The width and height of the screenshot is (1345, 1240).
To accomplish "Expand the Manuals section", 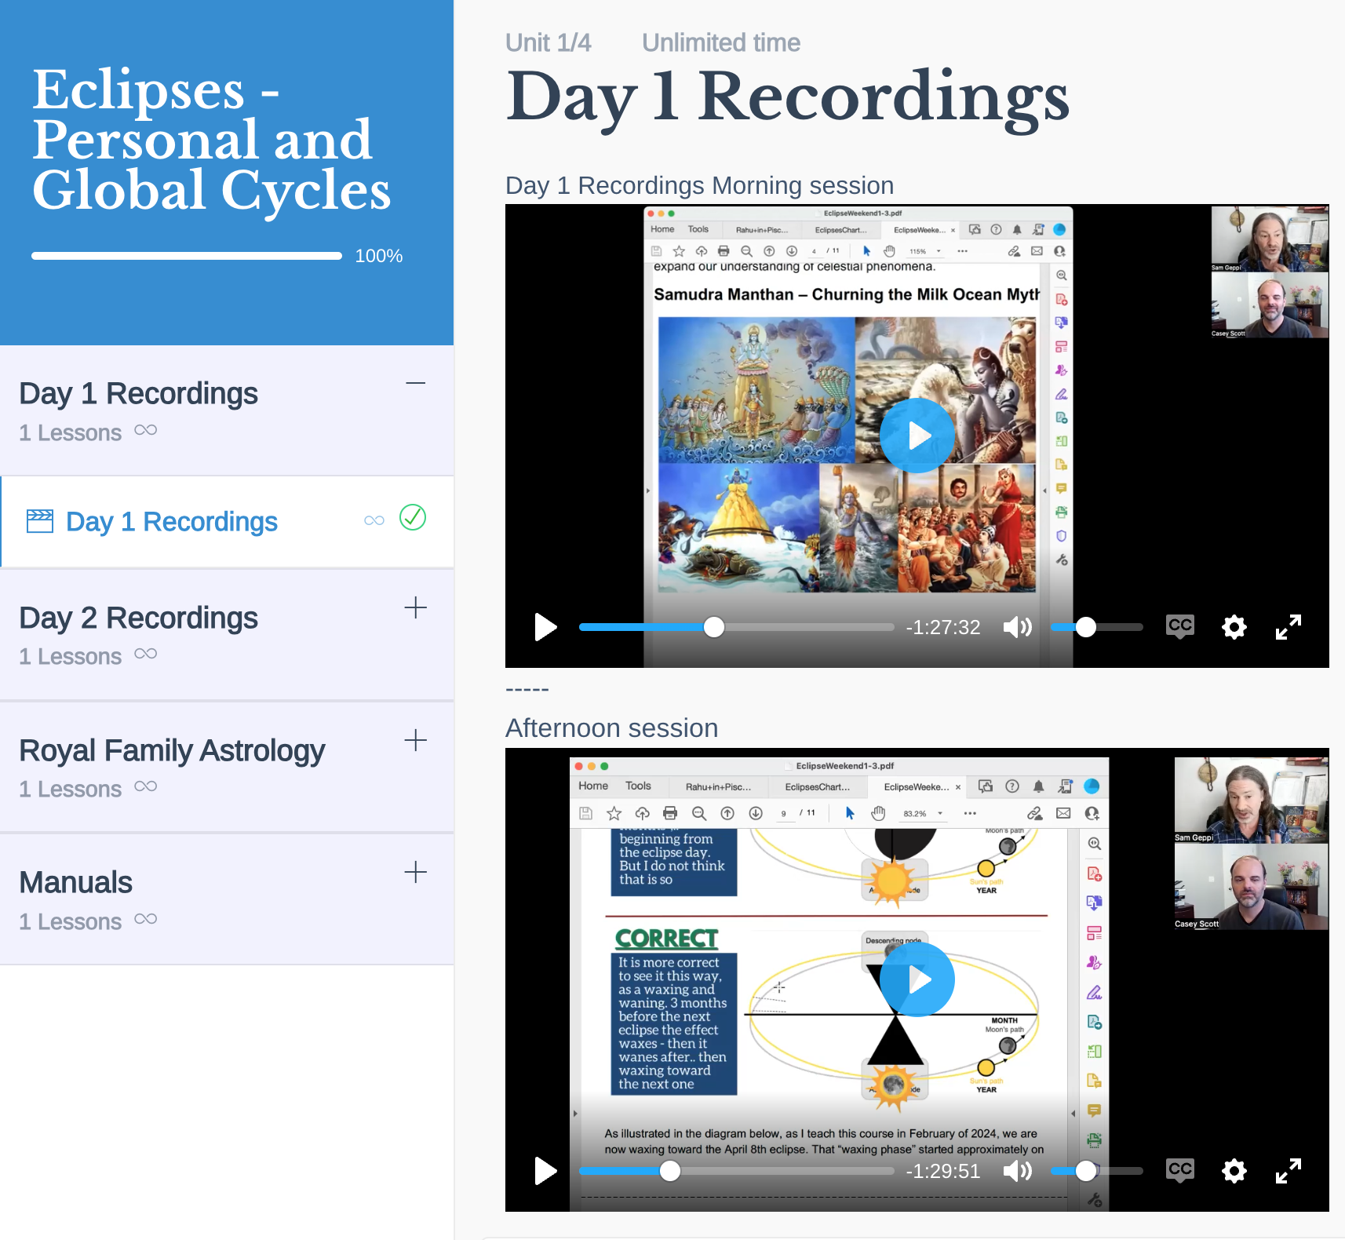I will point(415,872).
